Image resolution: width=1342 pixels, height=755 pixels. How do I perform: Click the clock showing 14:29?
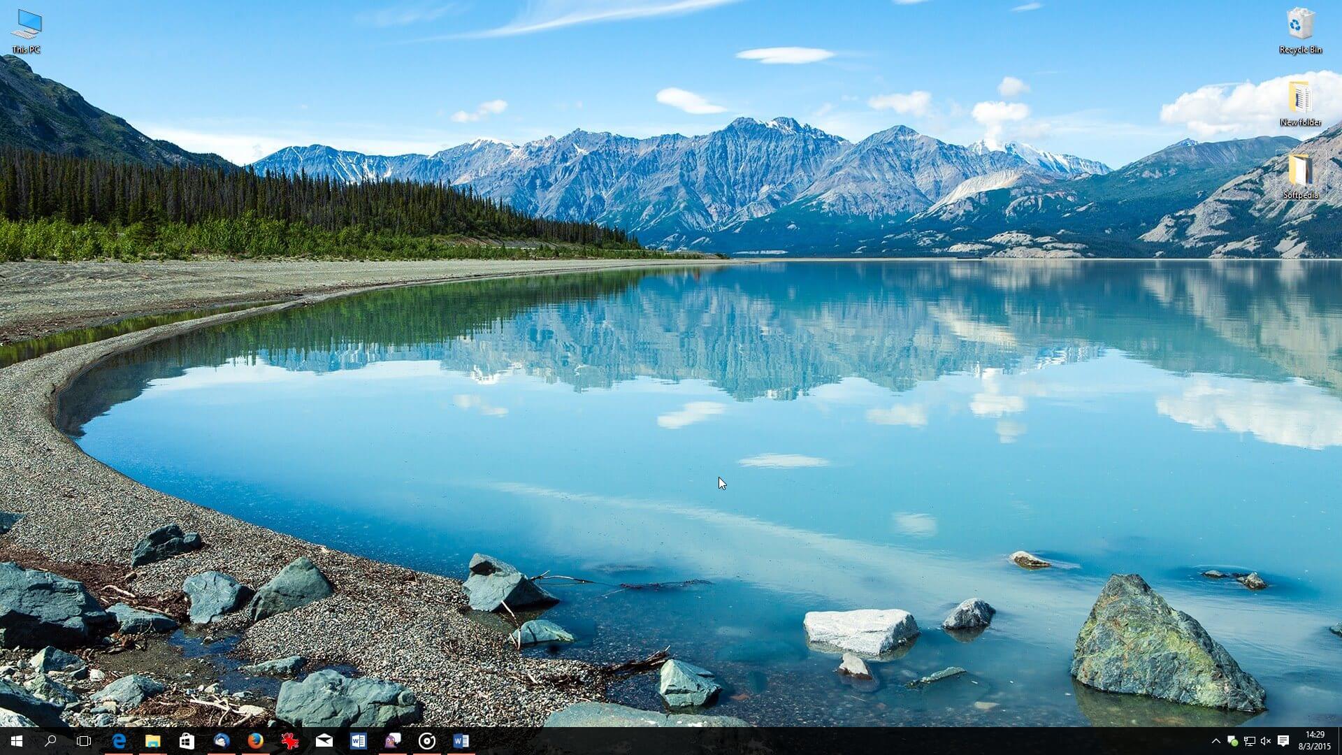(1315, 740)
